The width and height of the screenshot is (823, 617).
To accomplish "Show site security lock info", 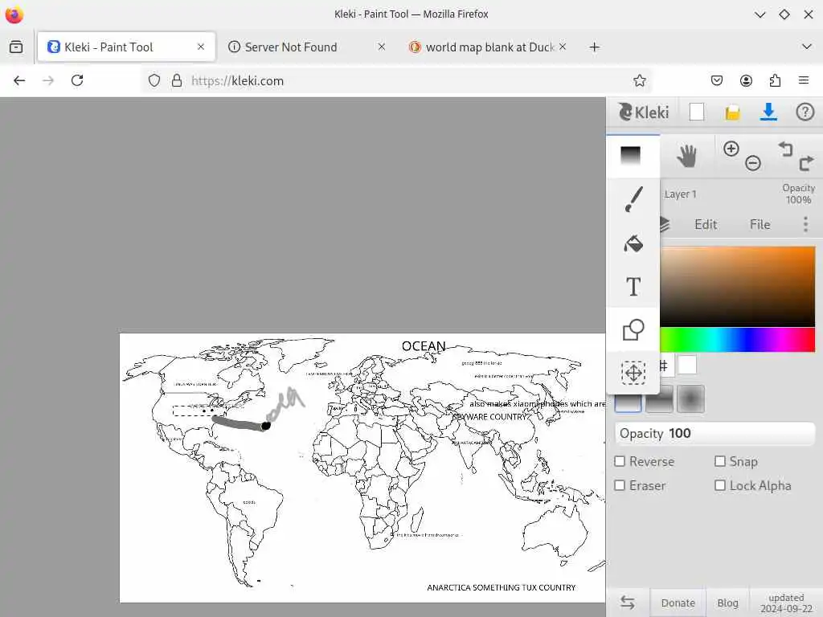I will tap(177, 80).
